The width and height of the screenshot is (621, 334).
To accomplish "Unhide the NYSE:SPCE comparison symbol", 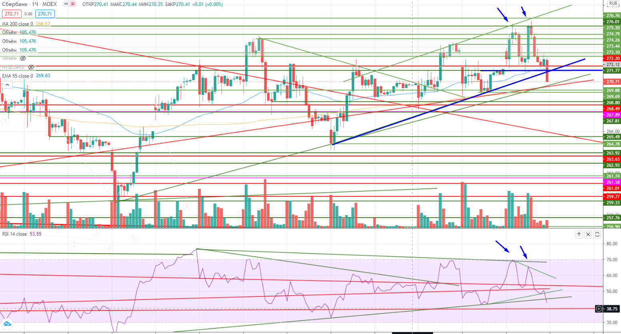I will coord(31,67).
